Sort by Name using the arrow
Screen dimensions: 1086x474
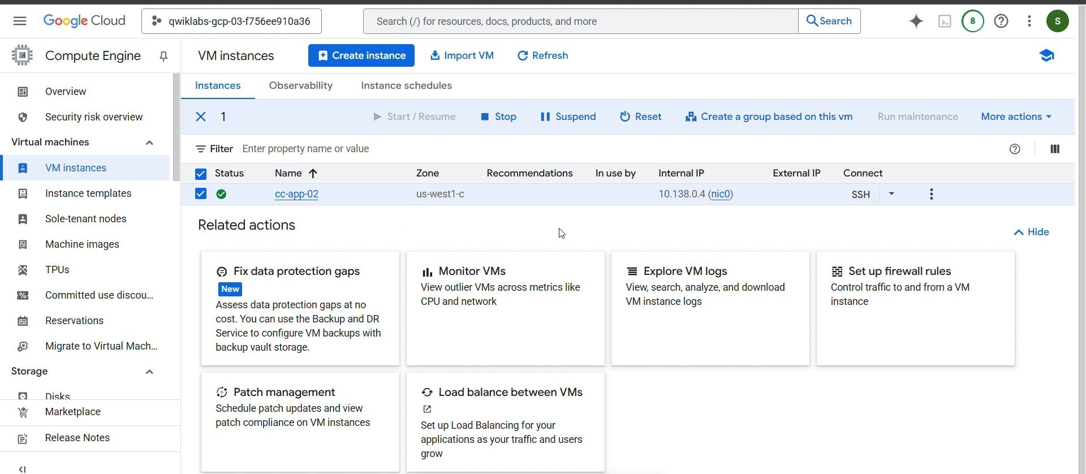(x=313, y=173)
